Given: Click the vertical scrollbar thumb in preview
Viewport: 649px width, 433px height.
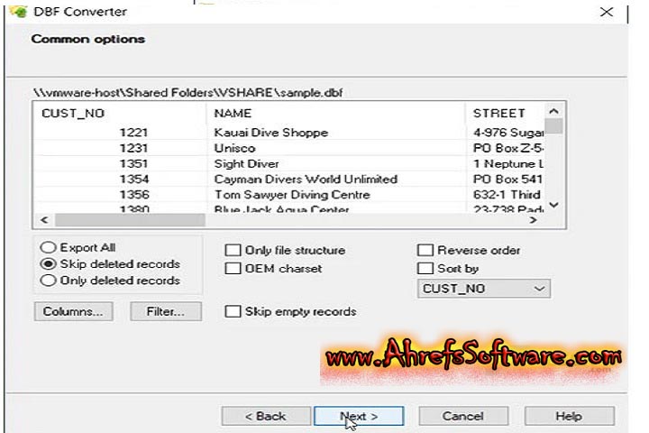Looking at the screenshot, I should click(553, 126).
